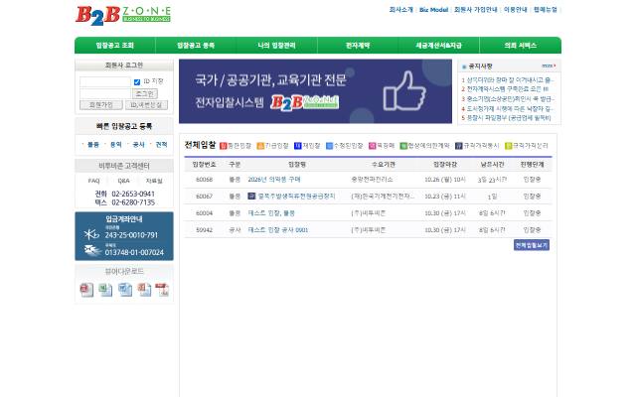Screen dimensions: 636x397
Task: Open the 이용안내 top link
Action: pyautogui.click(x=516, y=10)
